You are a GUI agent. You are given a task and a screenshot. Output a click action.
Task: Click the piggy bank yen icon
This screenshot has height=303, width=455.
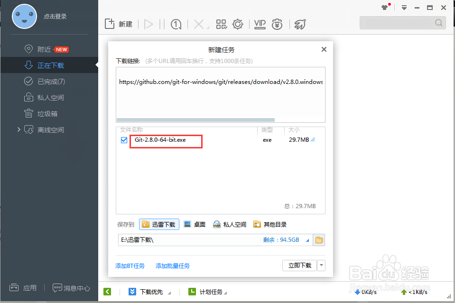click(x=277, y=24)
